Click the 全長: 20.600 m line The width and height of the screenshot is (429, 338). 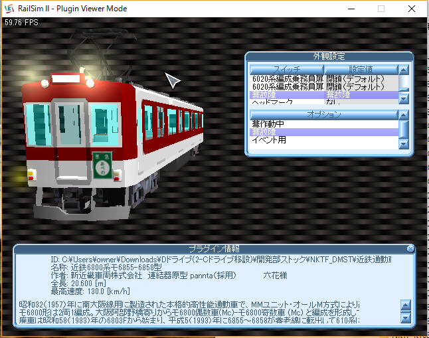(78, 284)
